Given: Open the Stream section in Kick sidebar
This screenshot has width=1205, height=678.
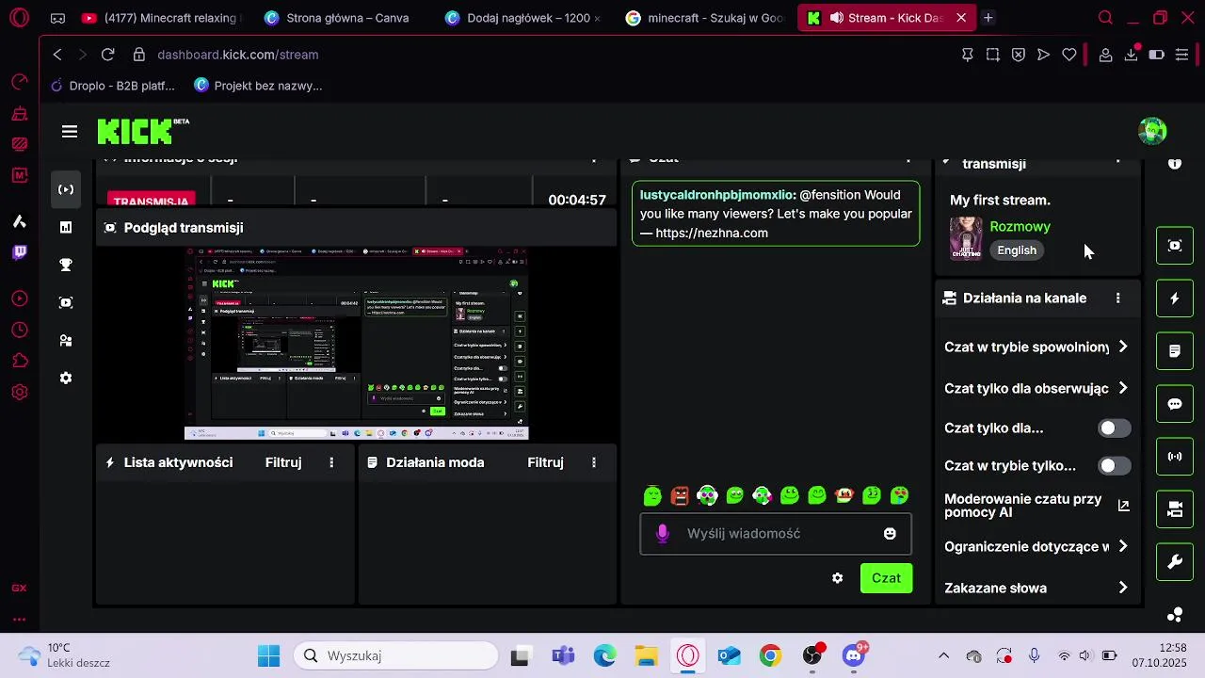Looking at the screenshot, I should pos(66,189).
